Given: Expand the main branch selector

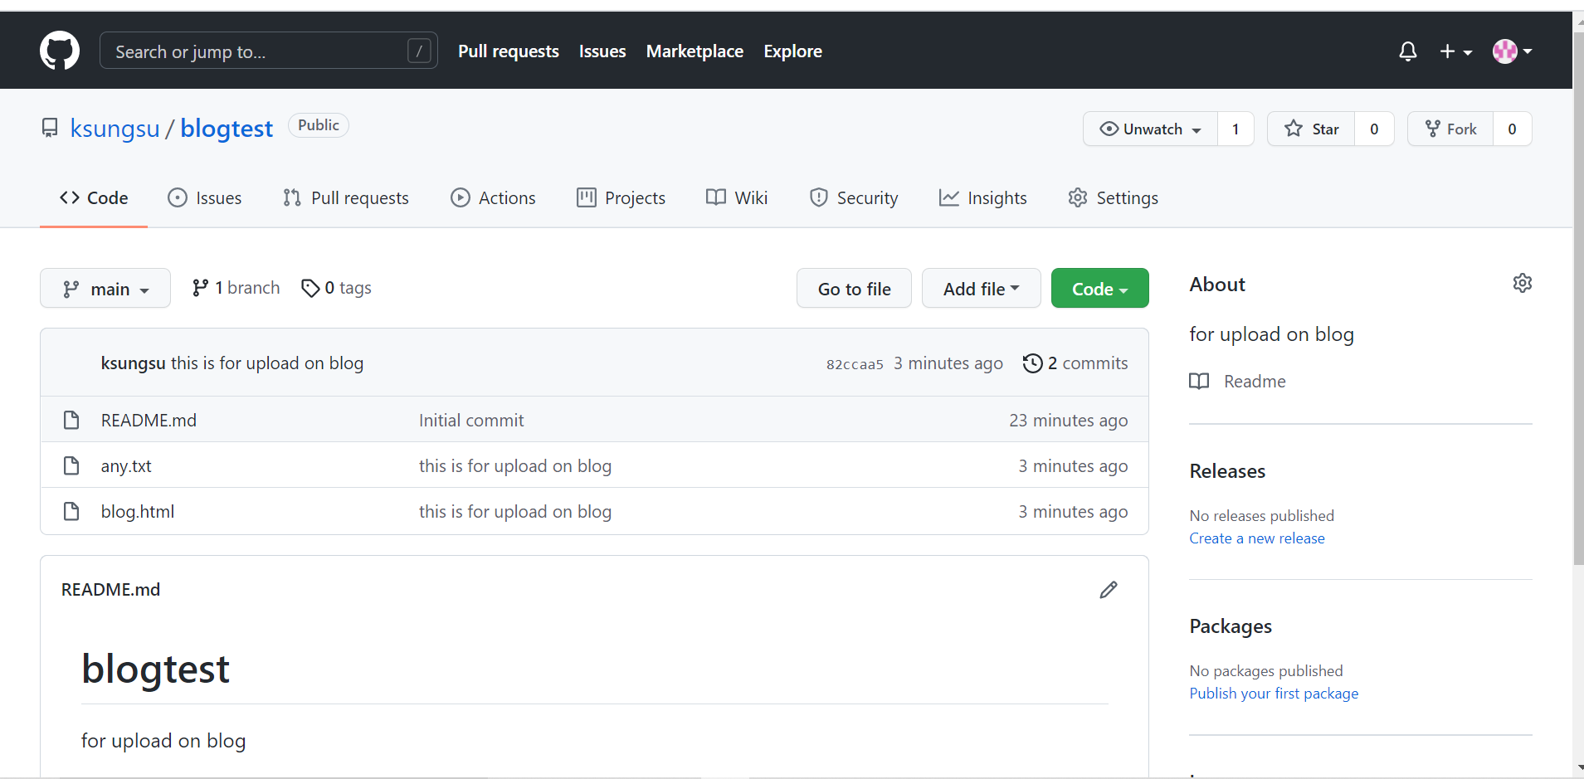Looking at the screenshot, I should [x=105, y=288].
